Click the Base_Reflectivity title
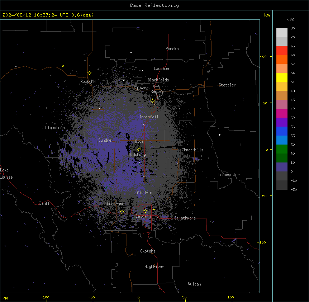309x302 pixels. (x=154, y=5)
